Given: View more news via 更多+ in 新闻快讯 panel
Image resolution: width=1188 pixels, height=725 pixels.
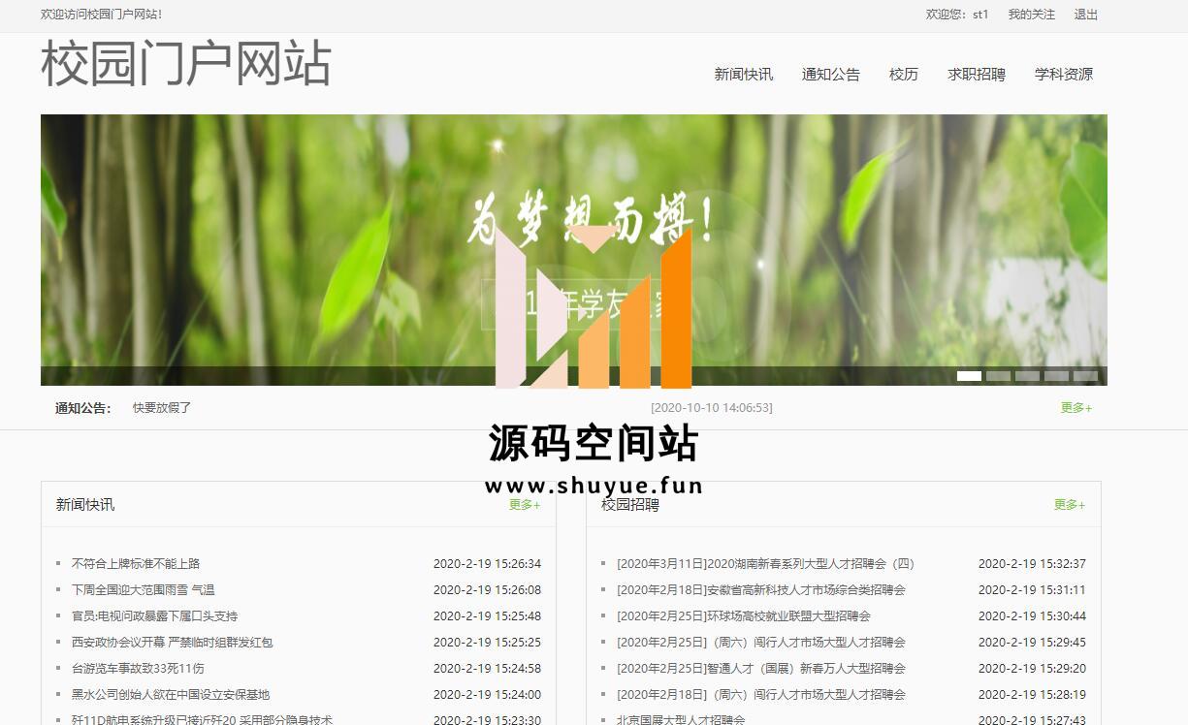Looking at the screenshot, I should (525, 505).
